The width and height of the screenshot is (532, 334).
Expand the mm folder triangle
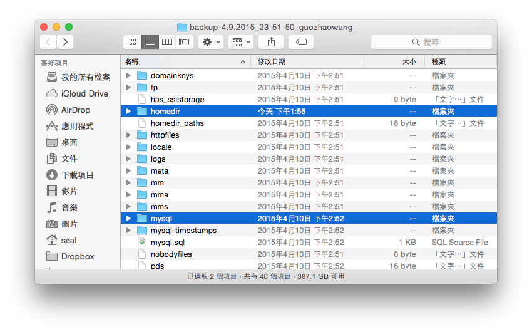pyautogui.click(x=128, y=182)
